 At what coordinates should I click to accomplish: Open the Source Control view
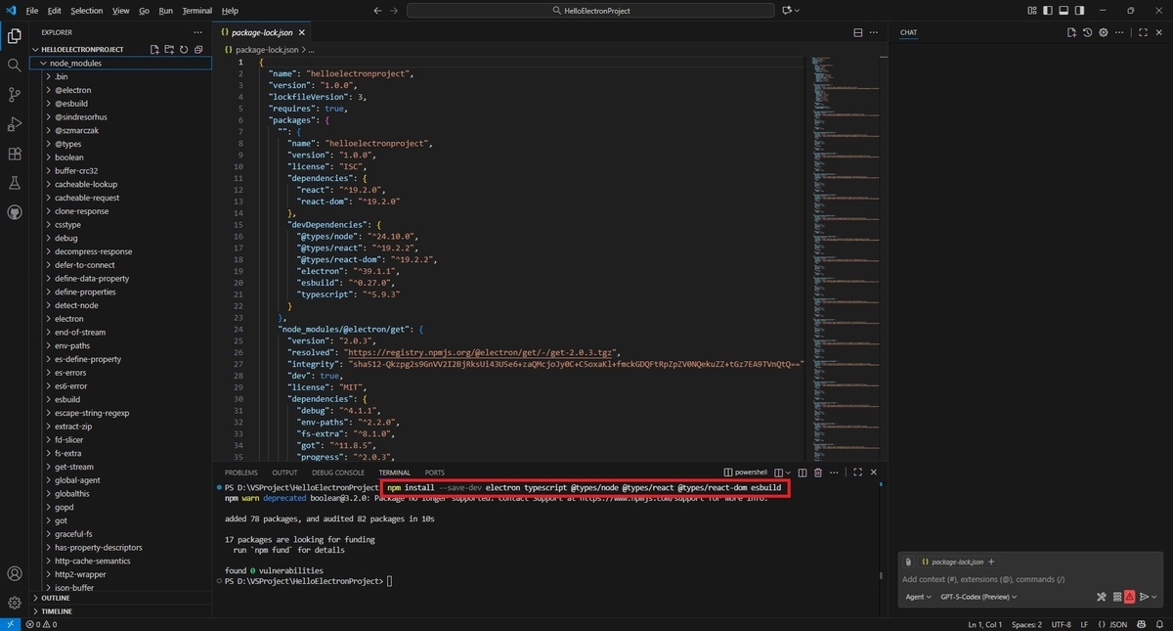[x=14, y=94]
